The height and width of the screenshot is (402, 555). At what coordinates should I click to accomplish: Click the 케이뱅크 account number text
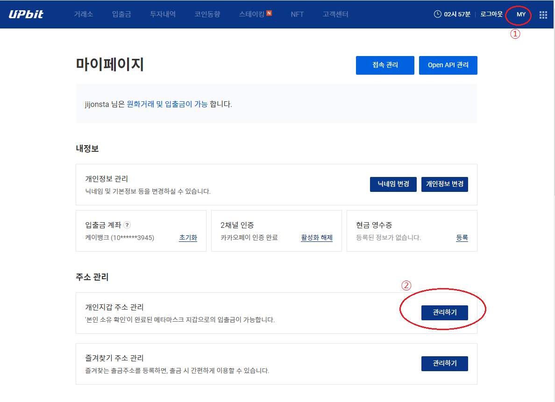coord(120,238)
